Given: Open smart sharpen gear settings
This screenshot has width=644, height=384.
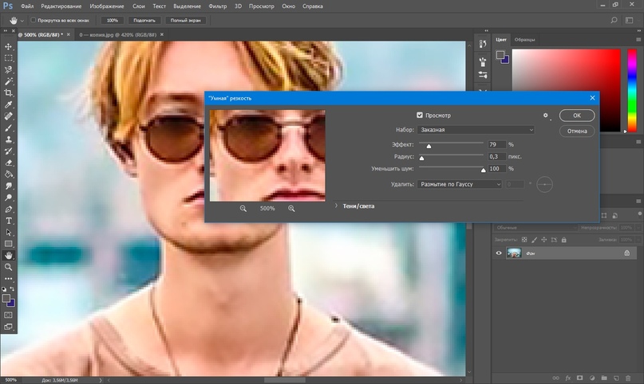Looking at the screenshot, I should pyautogui.click(x=546, y=116).
